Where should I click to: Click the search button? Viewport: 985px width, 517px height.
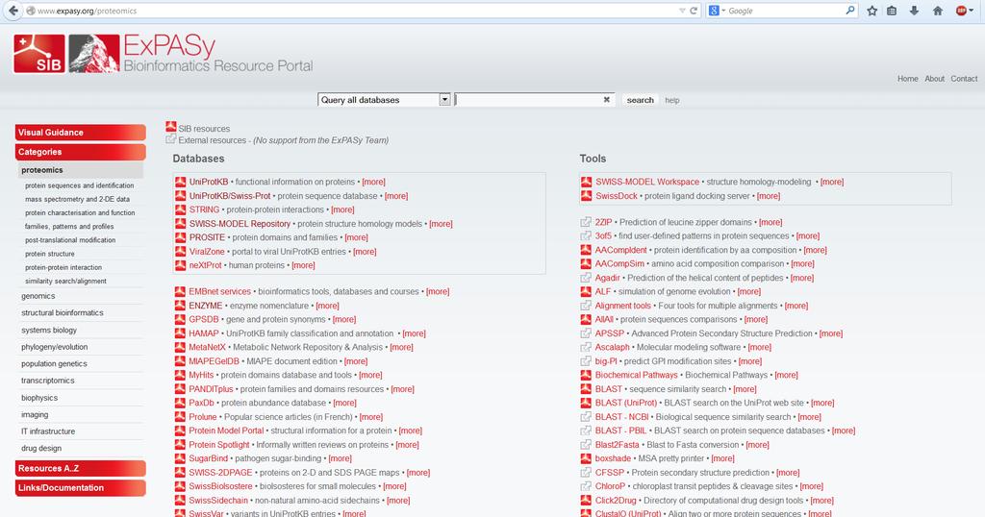click(x=640, y=100)
